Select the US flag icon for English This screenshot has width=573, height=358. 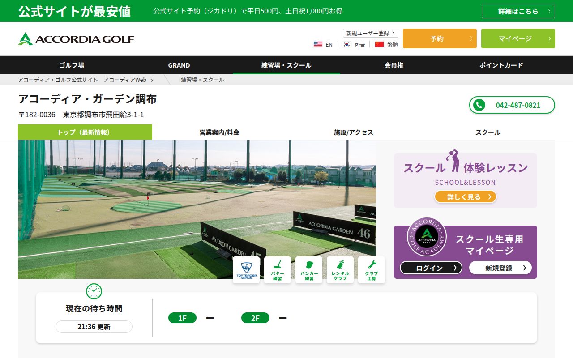(x=318, y=44)
